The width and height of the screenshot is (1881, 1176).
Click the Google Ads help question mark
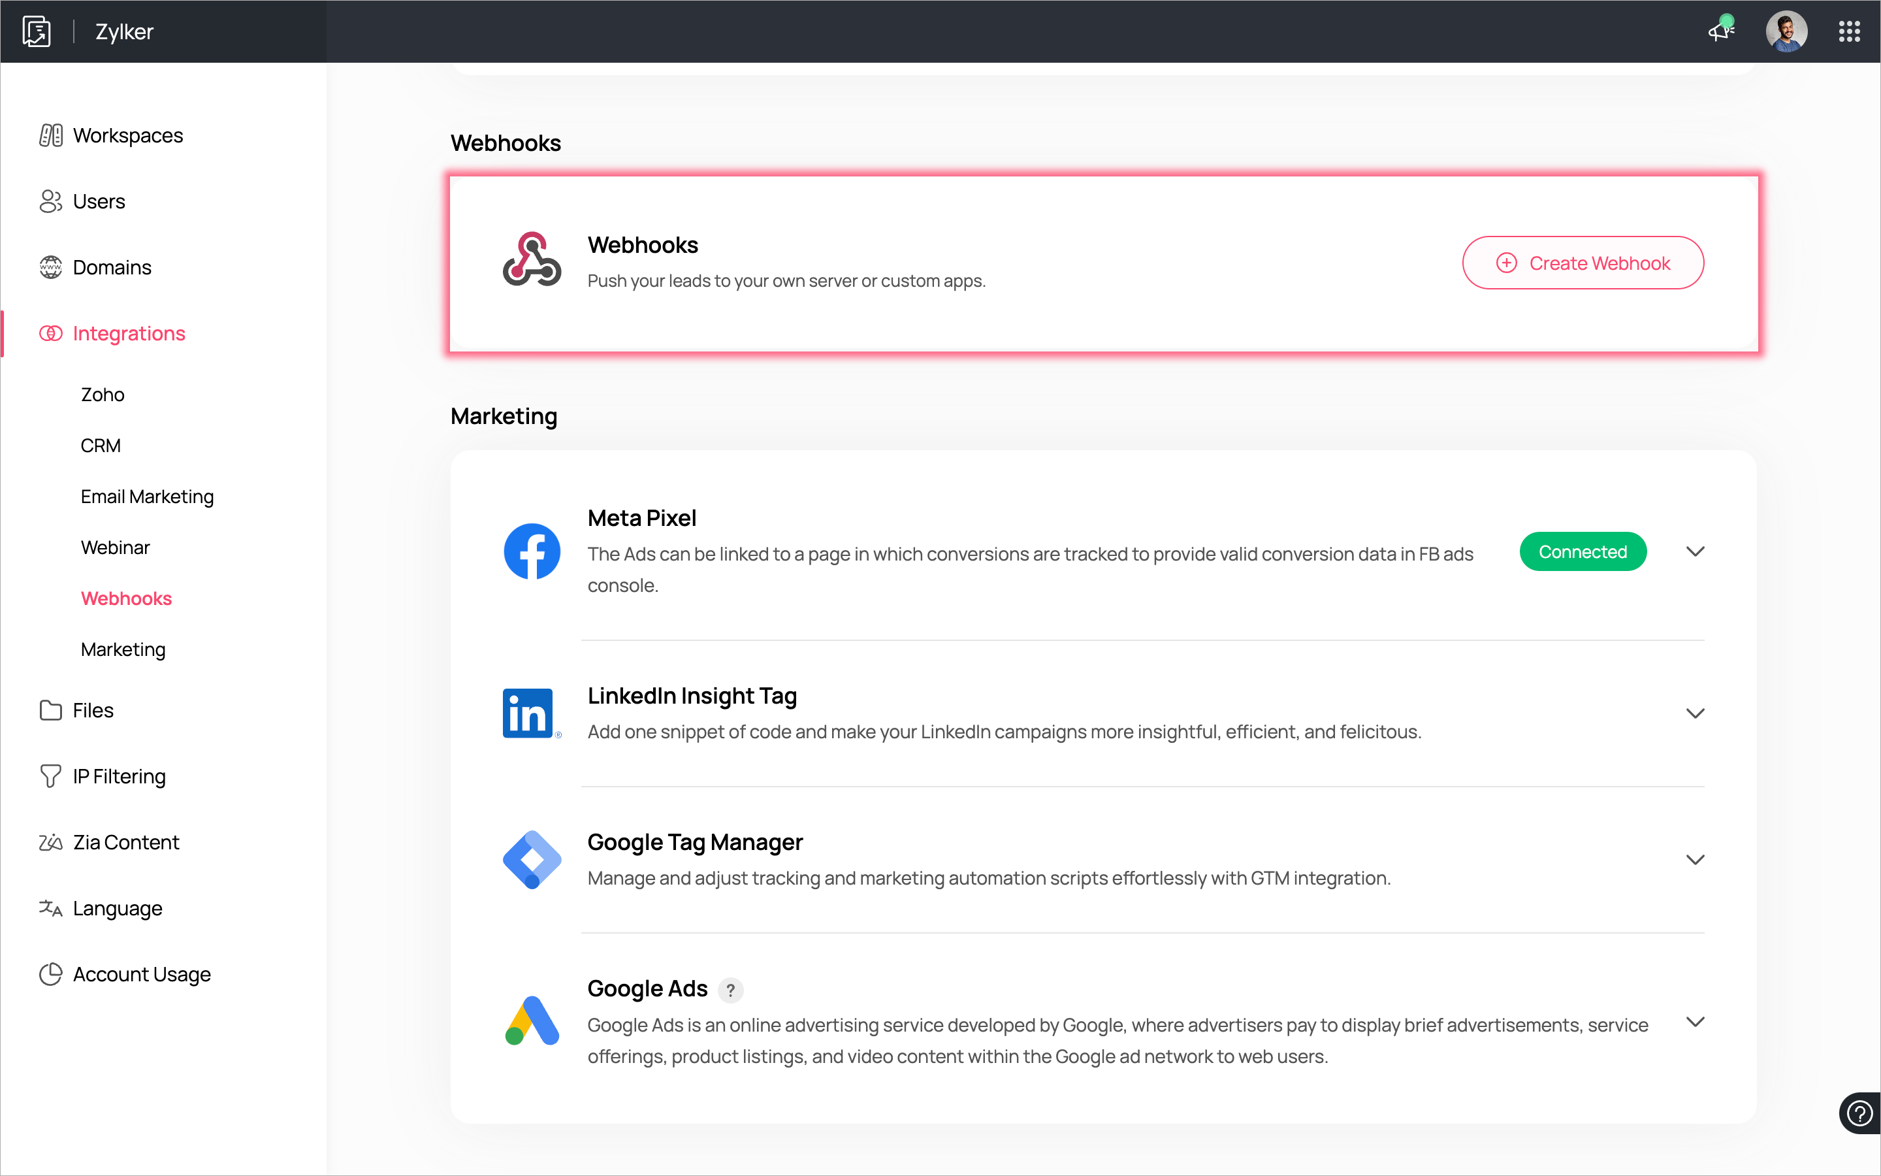tap(730, 990)
